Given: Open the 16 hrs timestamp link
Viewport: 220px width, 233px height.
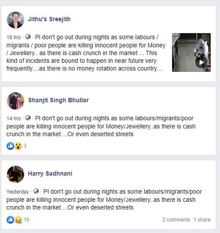Looking at the screenshot, I should pos(13,37).
